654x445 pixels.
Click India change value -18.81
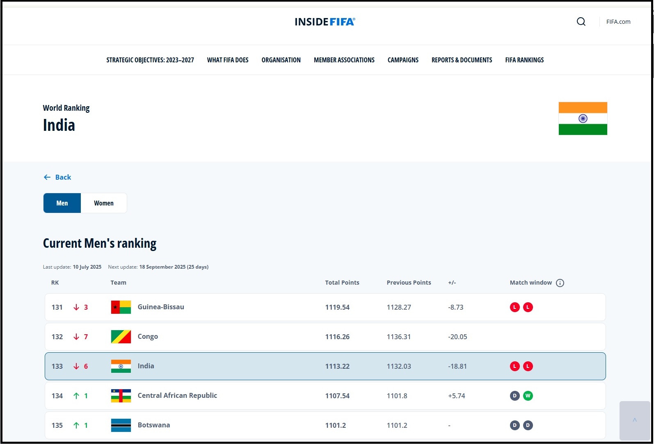pyautogui.click(x=457, y=366)
